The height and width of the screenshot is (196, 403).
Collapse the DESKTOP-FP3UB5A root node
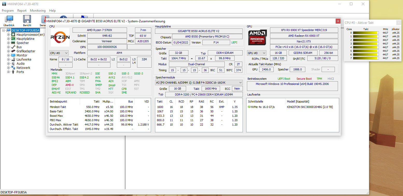coord(4,31)
